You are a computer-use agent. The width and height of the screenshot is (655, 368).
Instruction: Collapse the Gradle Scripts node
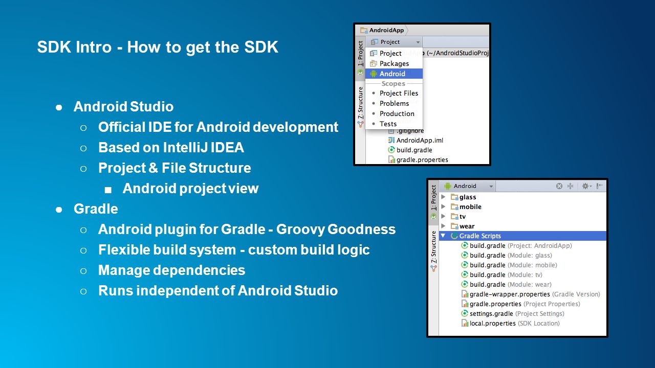click(443, 236)
